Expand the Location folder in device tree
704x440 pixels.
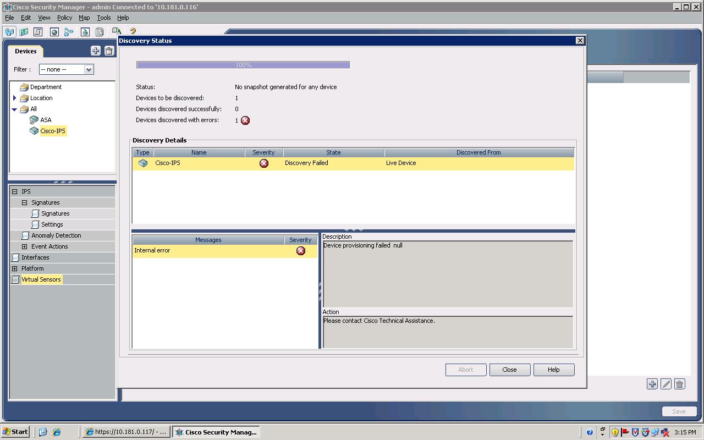(x=15, y=98)
